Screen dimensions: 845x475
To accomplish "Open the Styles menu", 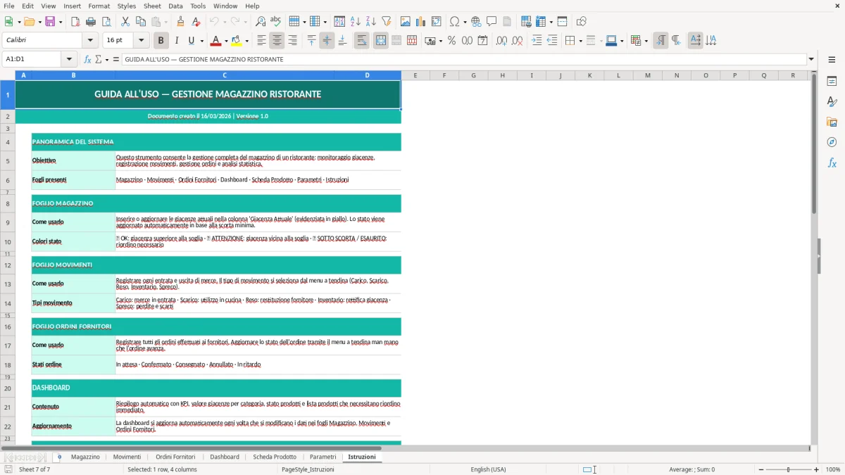I will pos(127,6).
